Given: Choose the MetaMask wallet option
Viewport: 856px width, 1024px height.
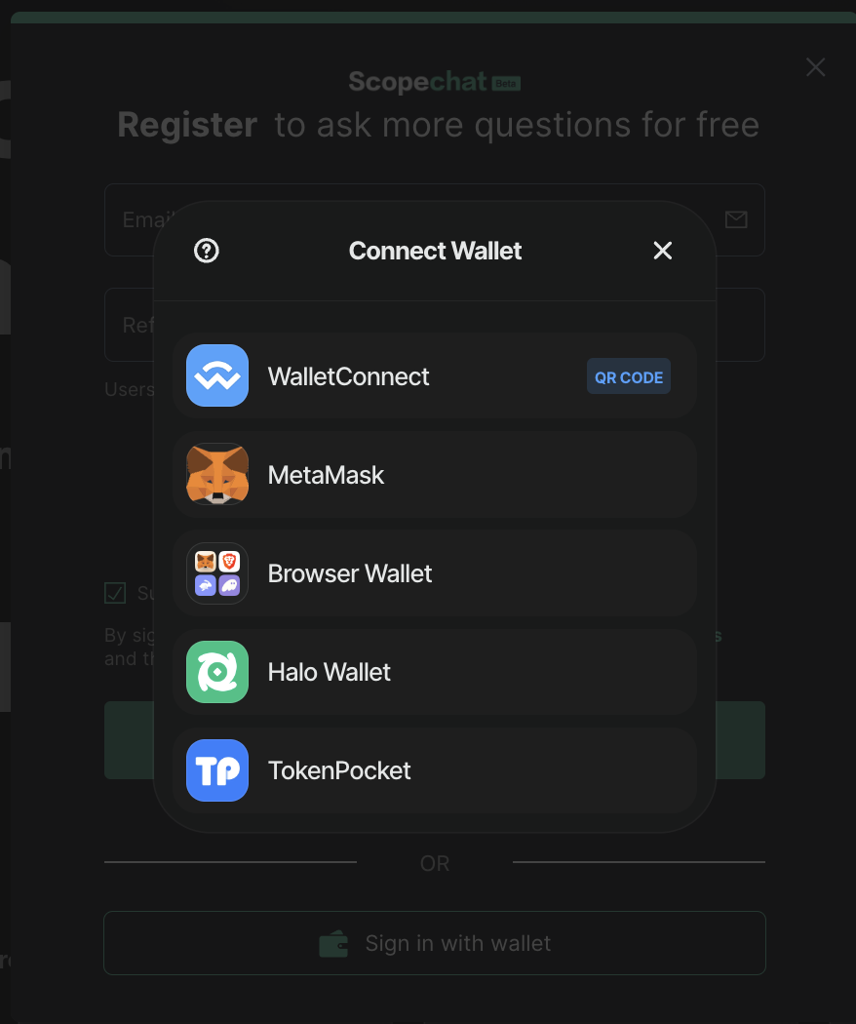Looking at the screenshot, I should point(434,474).
